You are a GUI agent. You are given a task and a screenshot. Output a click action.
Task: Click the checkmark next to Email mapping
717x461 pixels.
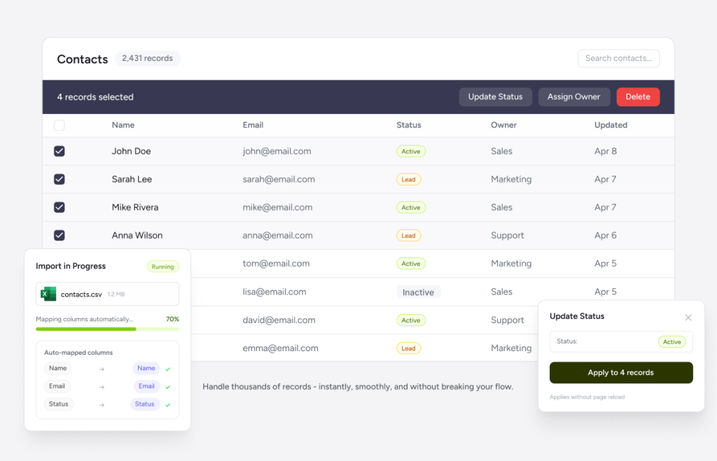point(168,387)
